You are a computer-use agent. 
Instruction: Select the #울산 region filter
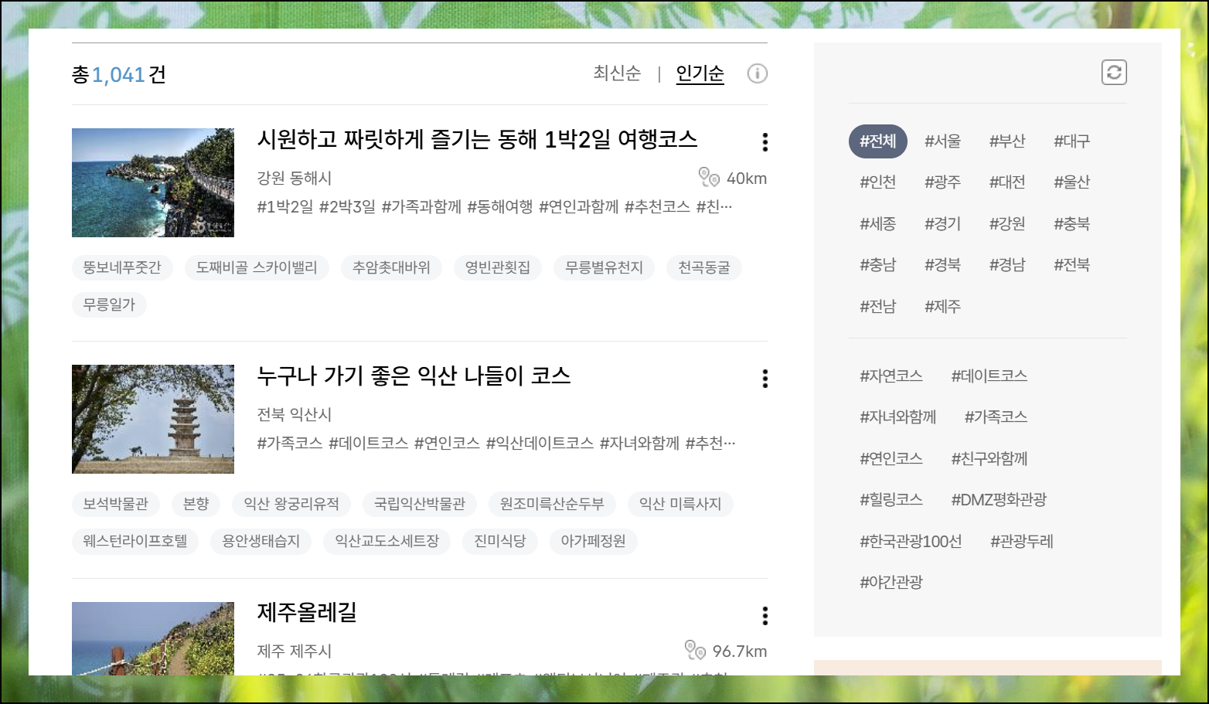point(1071,182)
